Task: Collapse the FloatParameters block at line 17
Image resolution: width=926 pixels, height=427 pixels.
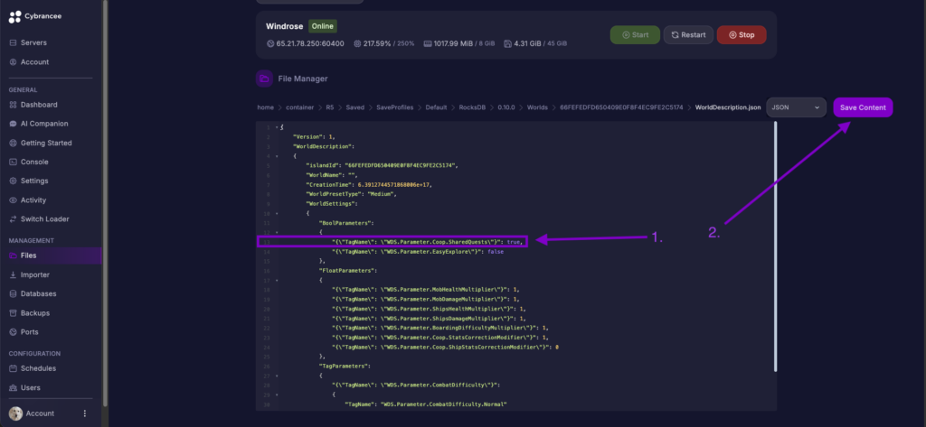Action: (277, 280)
